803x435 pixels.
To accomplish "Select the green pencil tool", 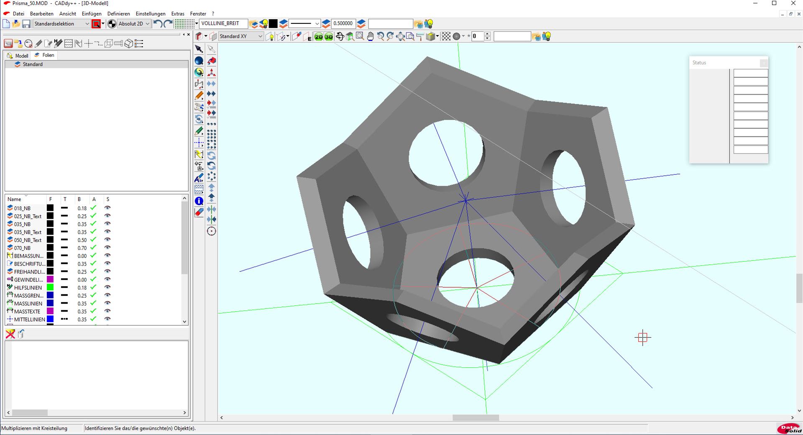I will [199, 131].
